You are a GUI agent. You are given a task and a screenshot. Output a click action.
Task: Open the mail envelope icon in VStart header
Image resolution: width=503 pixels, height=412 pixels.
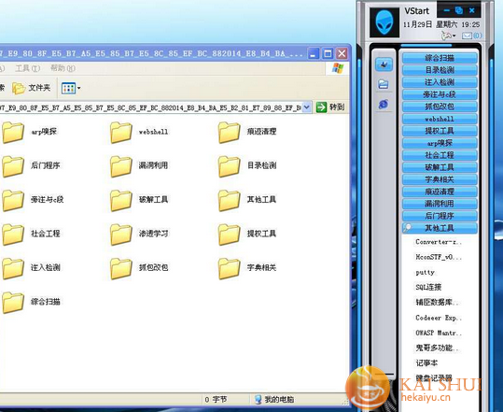click(x=467, y=36)
